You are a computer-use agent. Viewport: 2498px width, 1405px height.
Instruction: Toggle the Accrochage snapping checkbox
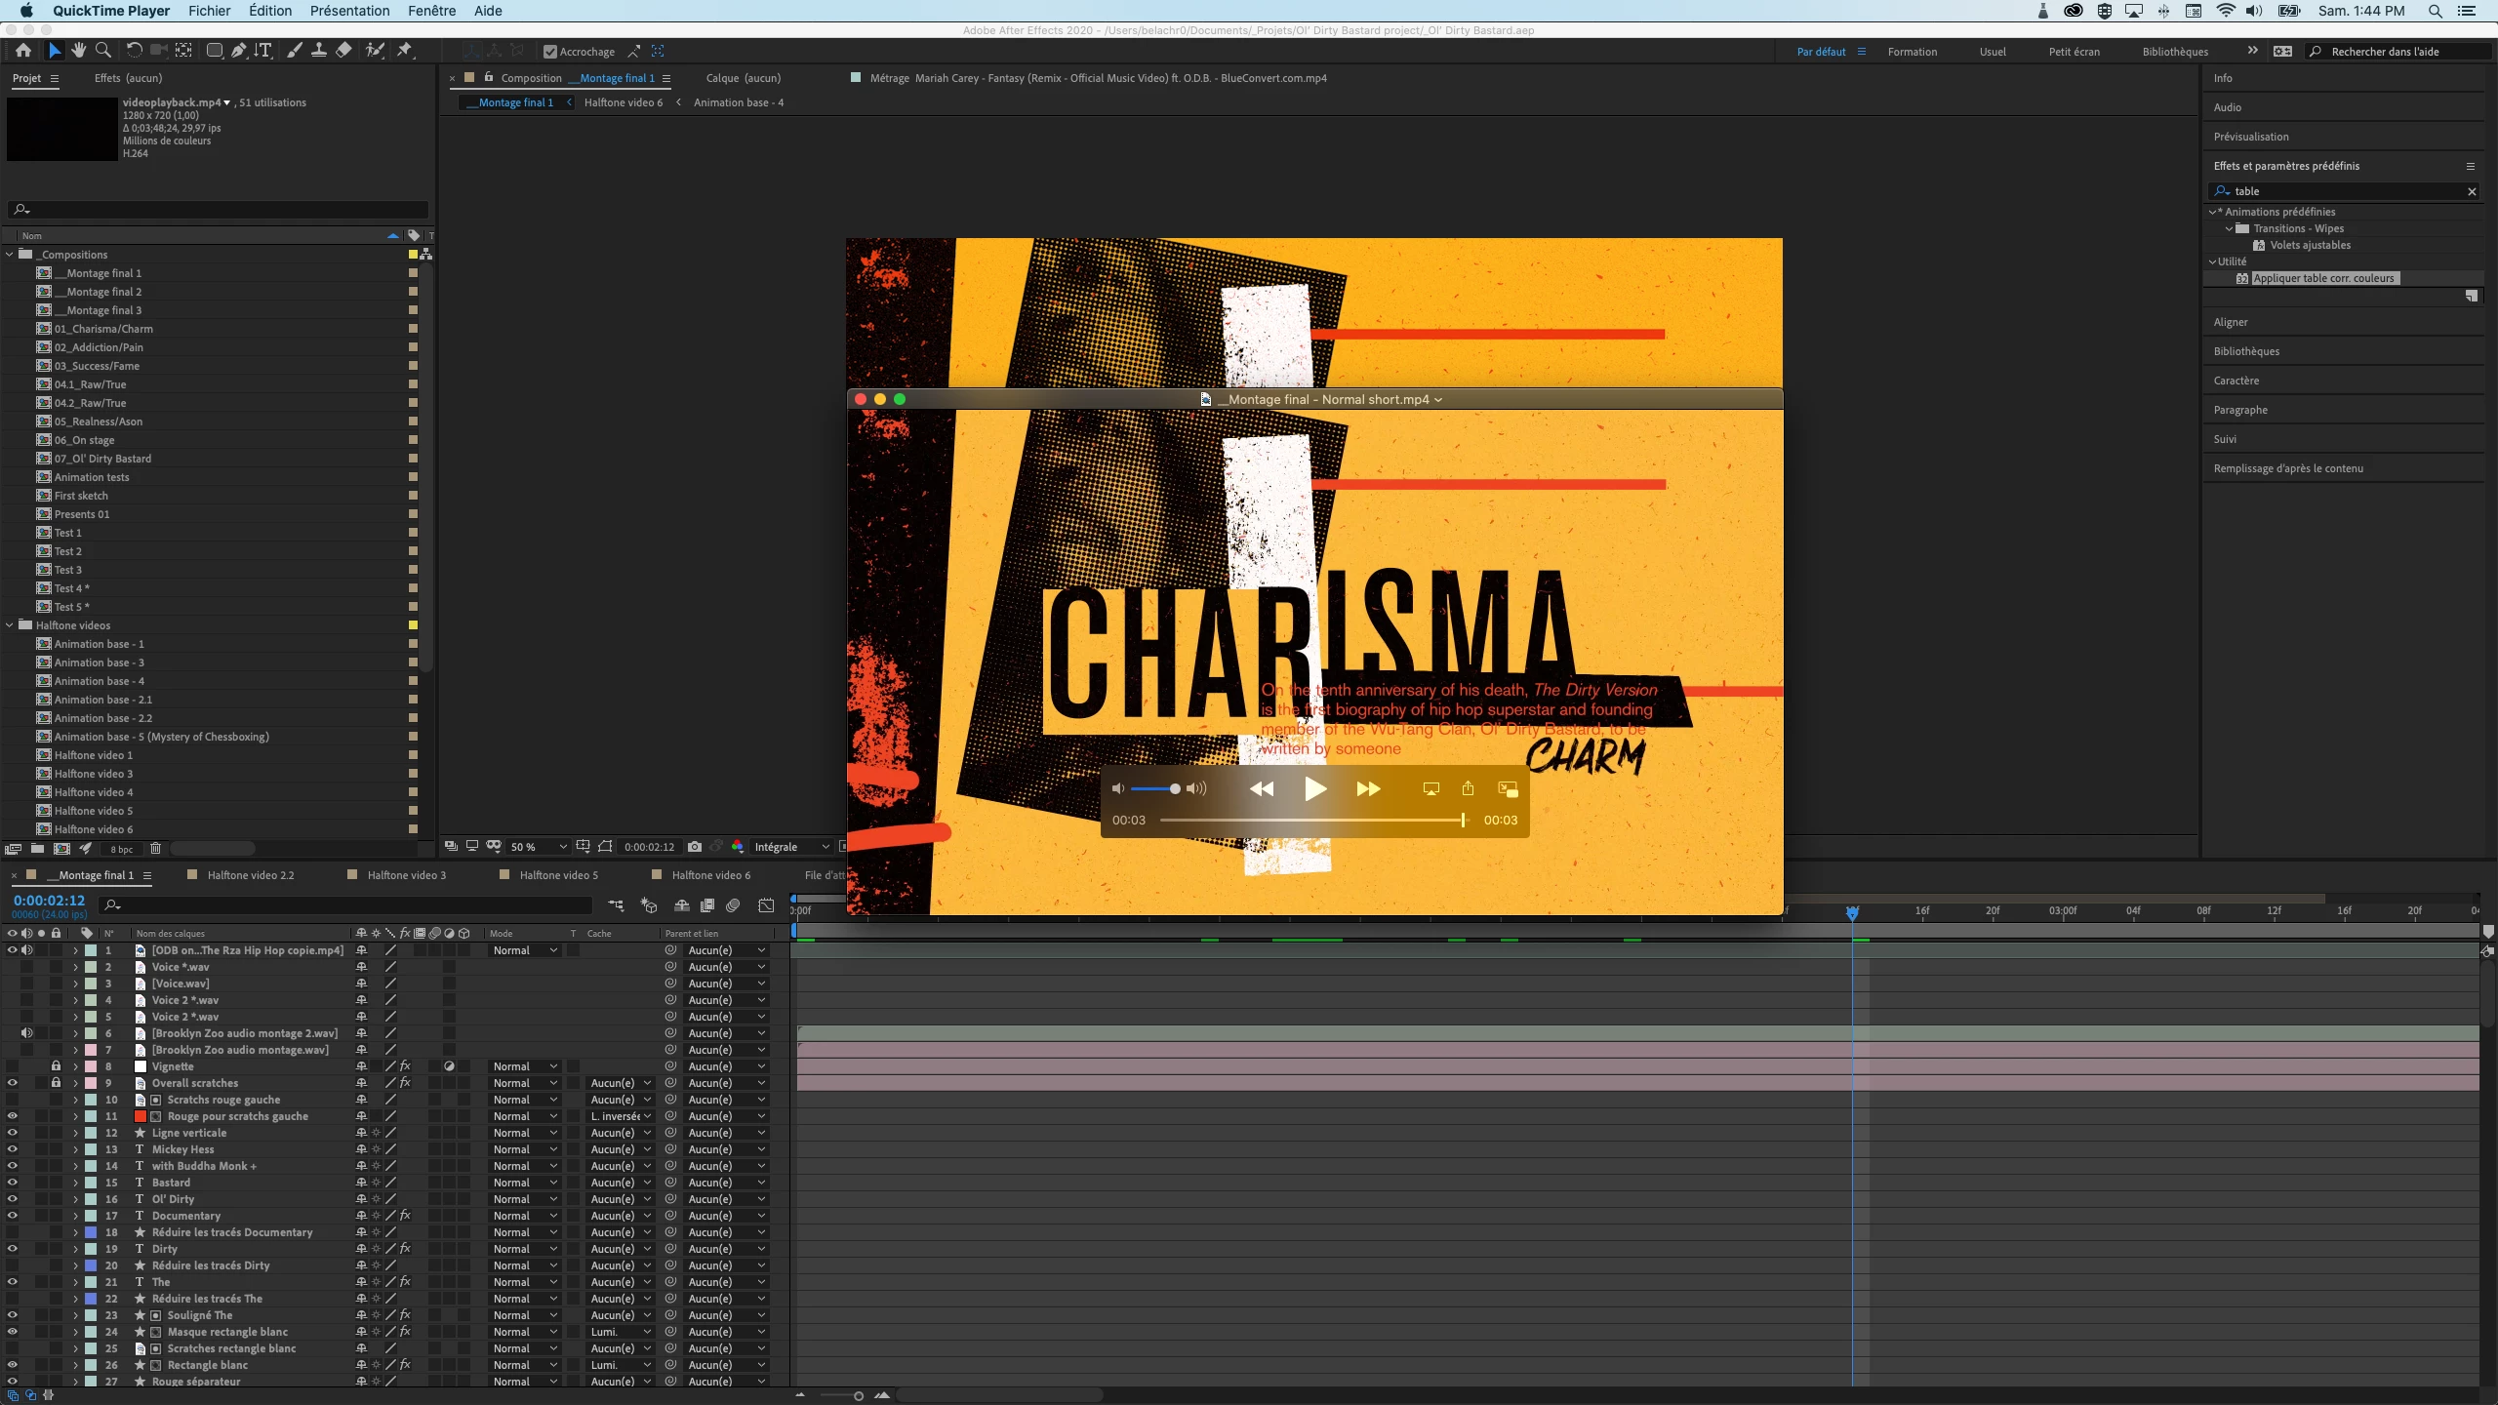pyautogui.click(x=549, y=52)
